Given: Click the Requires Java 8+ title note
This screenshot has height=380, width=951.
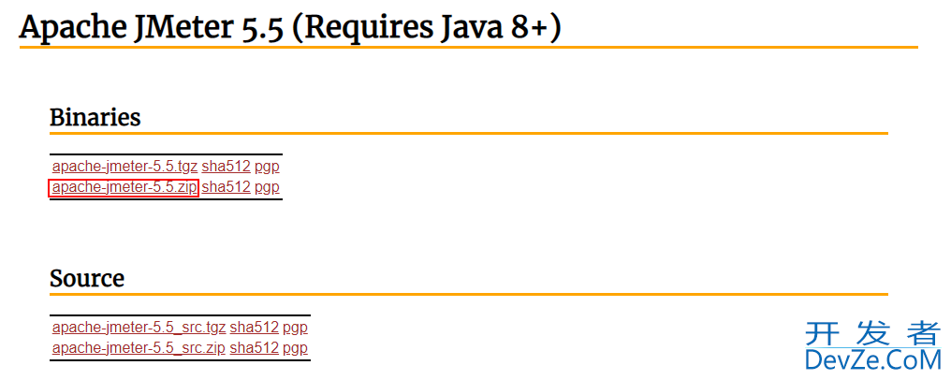Looking at the screenshot, I should tap(427, 28).
